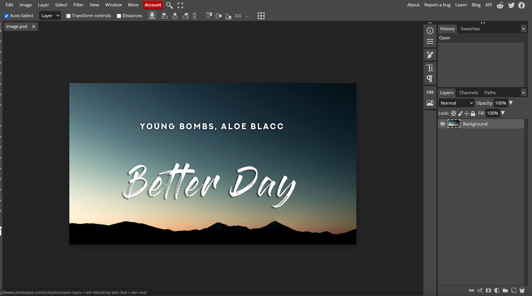
Task: Add a raster mask icon
Action: 488,291
